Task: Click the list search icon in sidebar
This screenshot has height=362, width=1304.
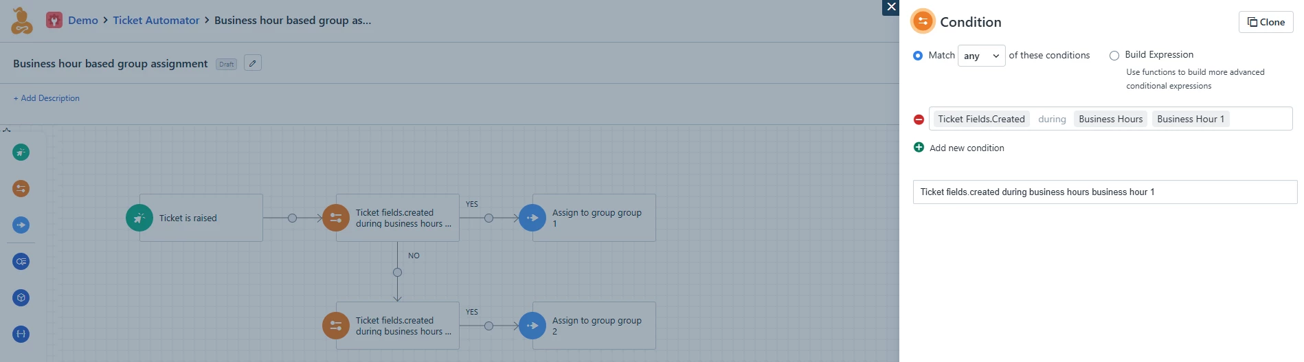Action: 21,261
